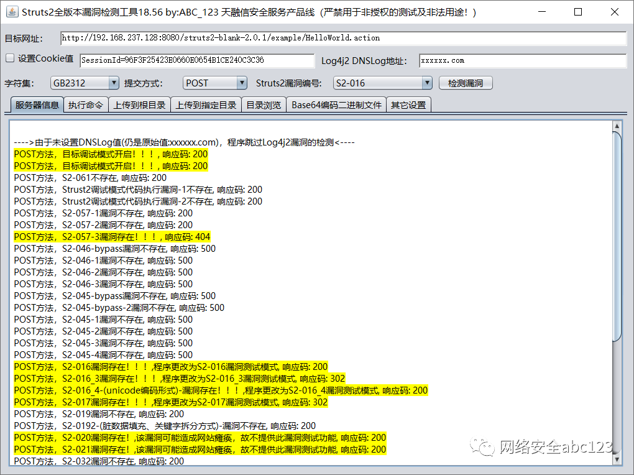
Task: Click the Cookie SessionId input field
Action: tap(197, 60)
